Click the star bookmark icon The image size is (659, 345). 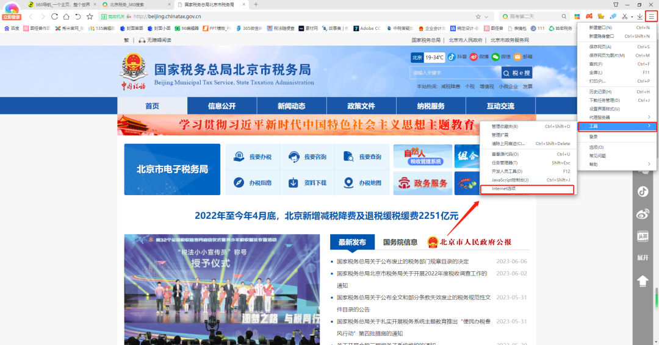[90, 16]
